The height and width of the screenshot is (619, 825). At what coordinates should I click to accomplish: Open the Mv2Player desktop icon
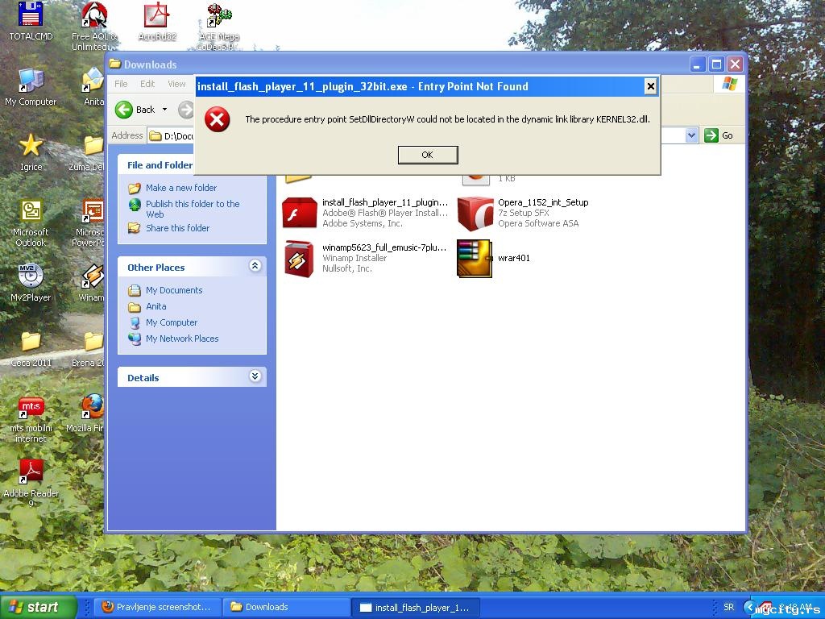tap(31, 283)
